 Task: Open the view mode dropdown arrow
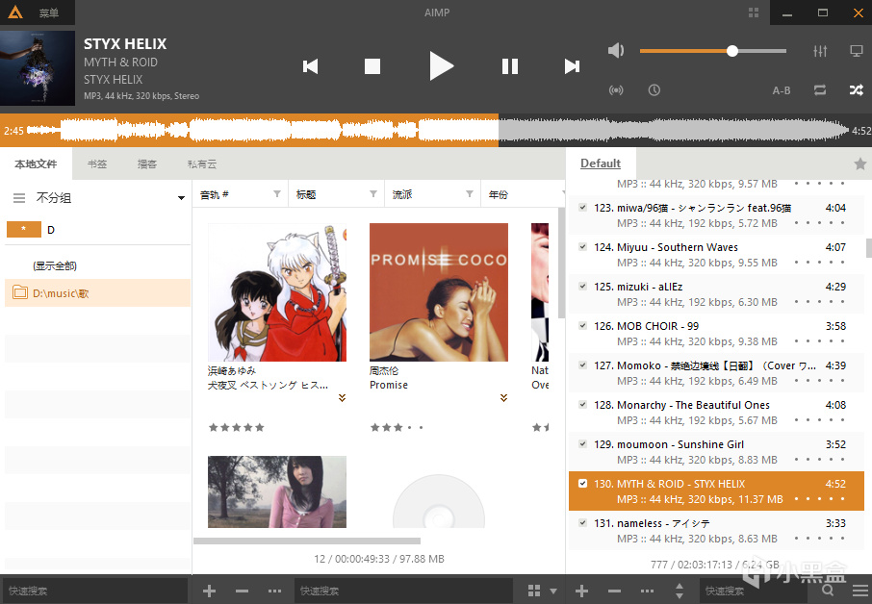coord(553,591)
